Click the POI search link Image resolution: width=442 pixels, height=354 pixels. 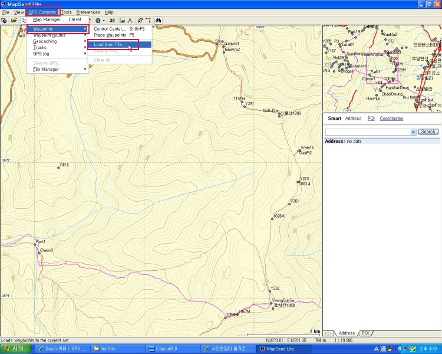coord(371,118)
